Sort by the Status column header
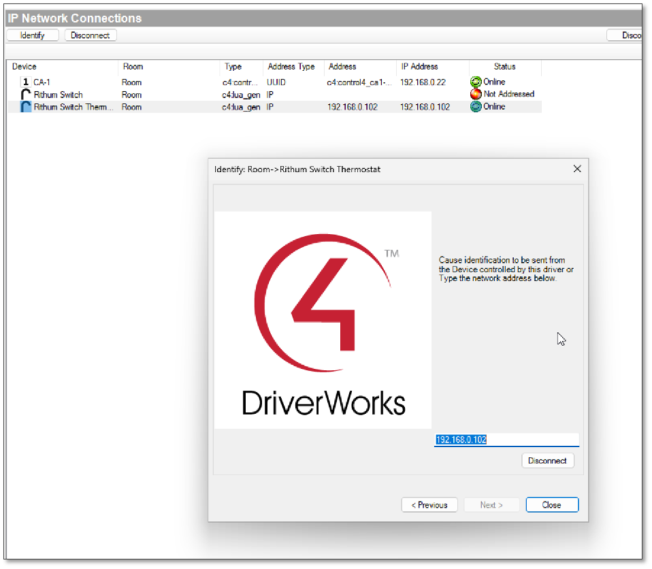The height and width of the screenshot is (569, 652). click(x=505, y=67)
